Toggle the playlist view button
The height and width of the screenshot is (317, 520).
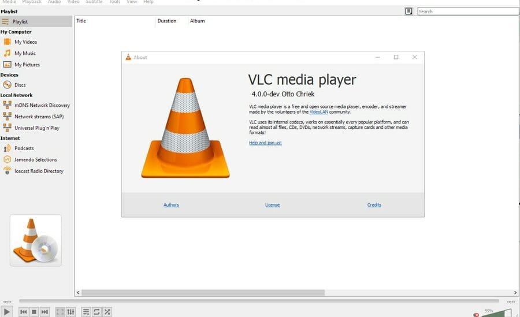click(x=86, y=312)
